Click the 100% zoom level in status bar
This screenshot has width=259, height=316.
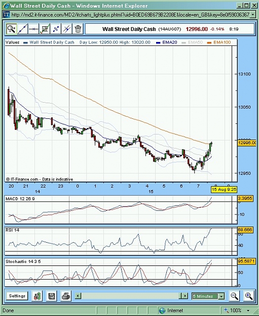236,310
